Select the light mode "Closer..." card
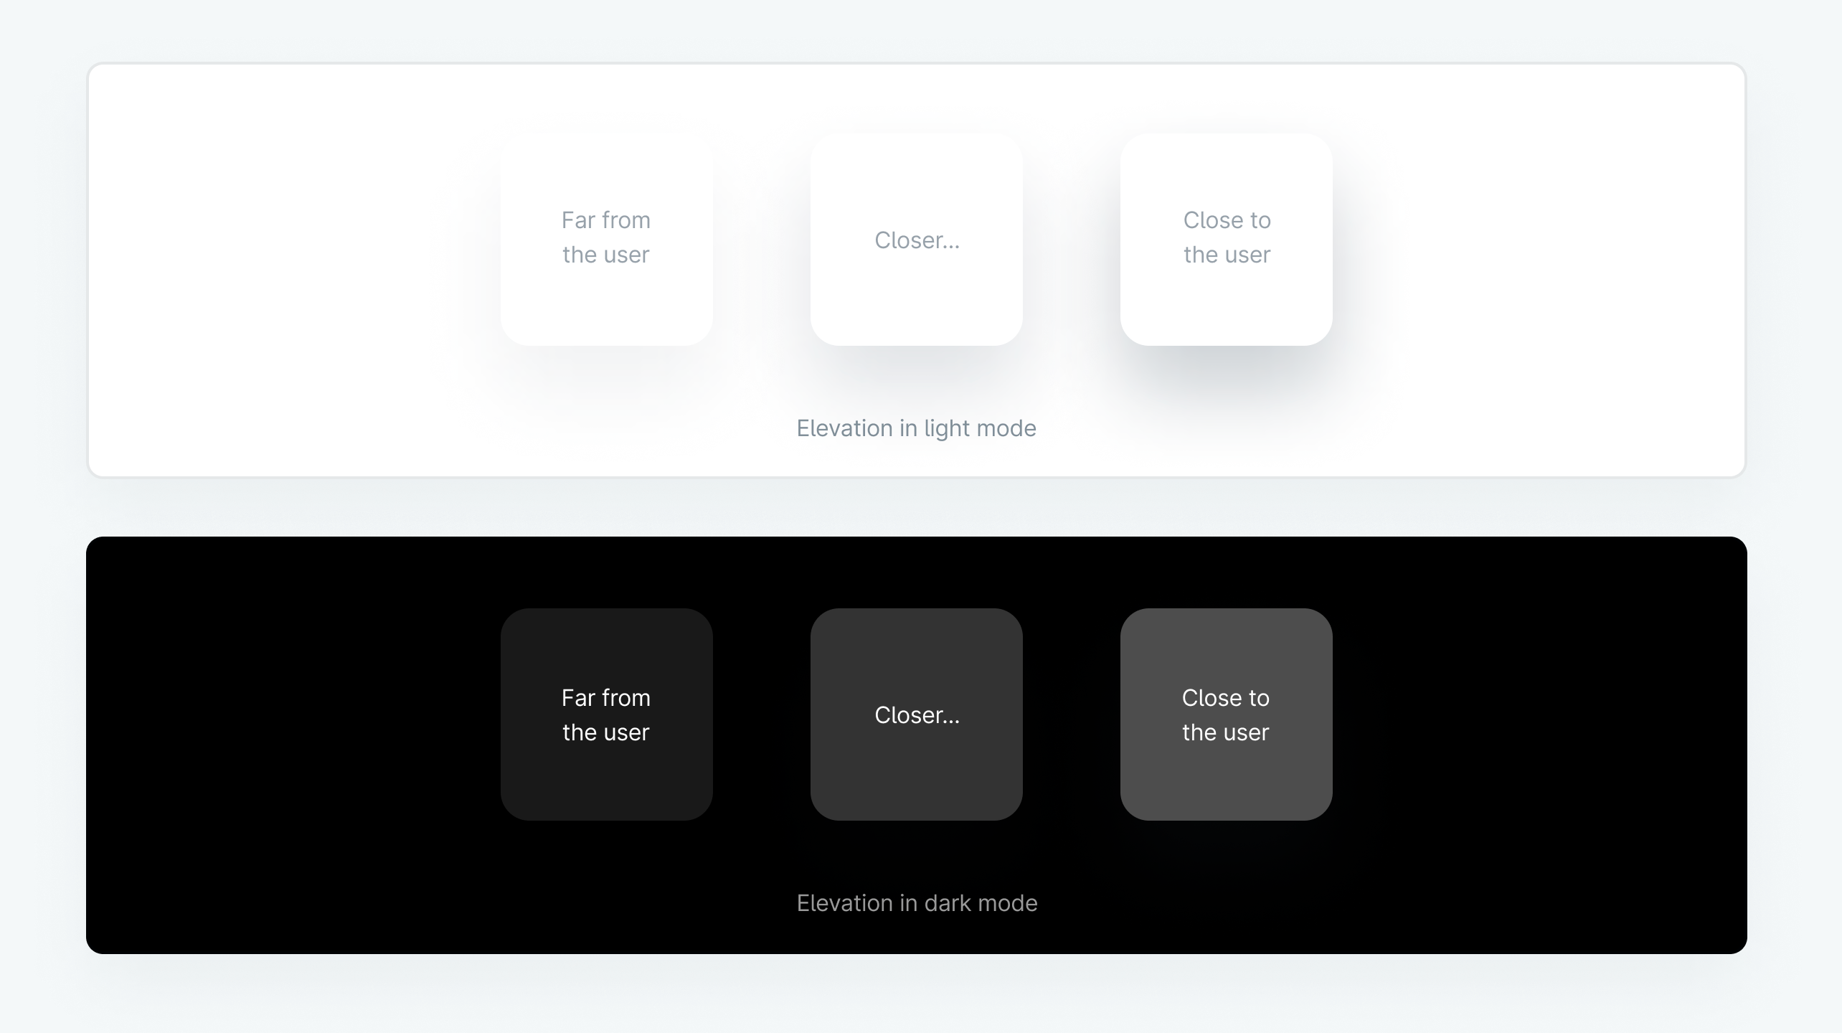Screen dimensions: 1842x1033 click(x=917, y=240)
